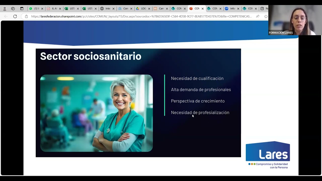Go back with the browser back arrow
The image size is (322, 181).
tap(6, 16)
